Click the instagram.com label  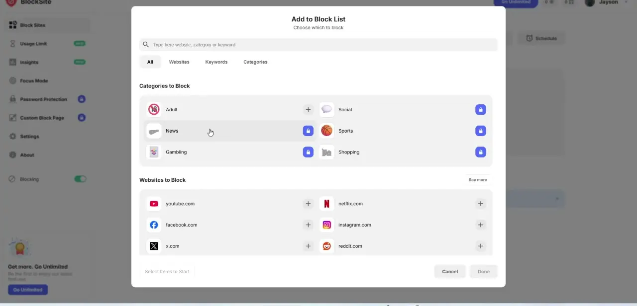(x=355, y=225)
